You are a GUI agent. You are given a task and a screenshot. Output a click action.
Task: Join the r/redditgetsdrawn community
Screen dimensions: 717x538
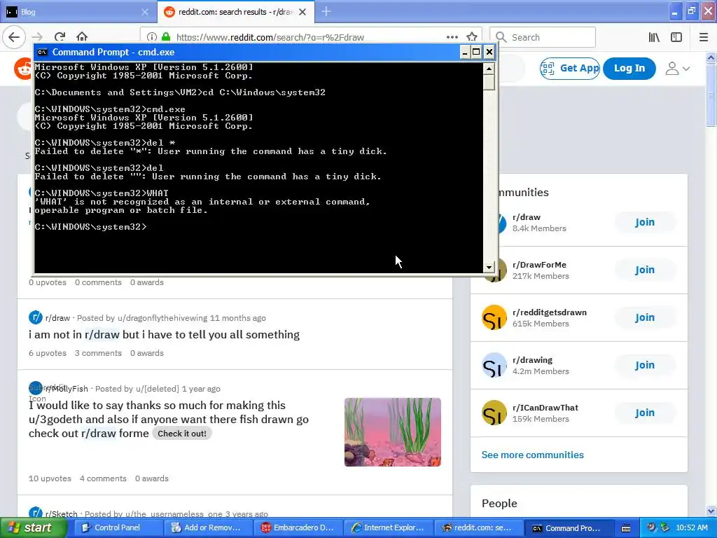[x=645, y=317]
